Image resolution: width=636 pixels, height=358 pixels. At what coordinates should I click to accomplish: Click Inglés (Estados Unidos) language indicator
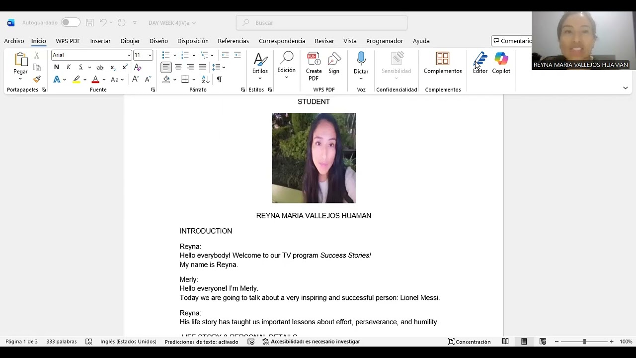pos(128,342)
